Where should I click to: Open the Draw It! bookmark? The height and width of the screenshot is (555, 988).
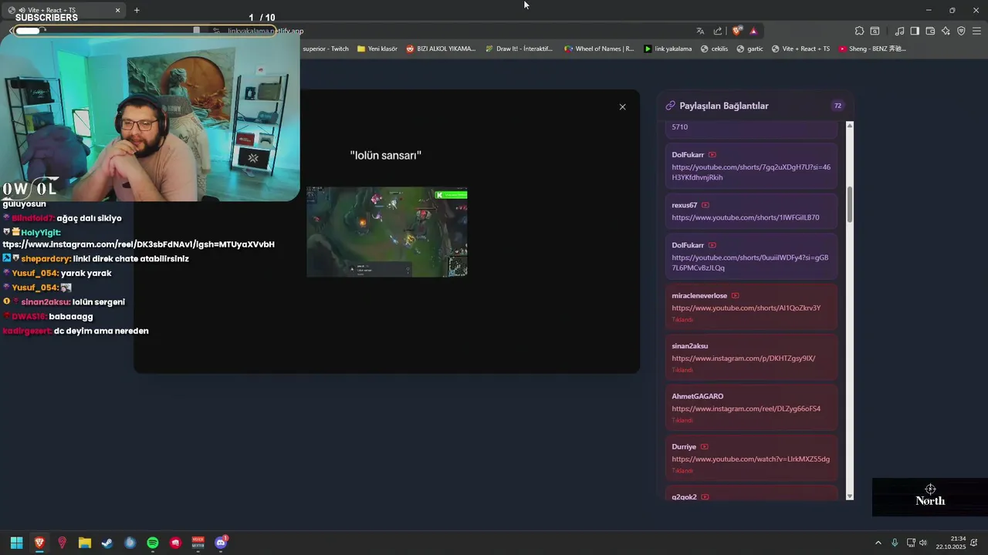pyautogui.click(x=519, y=49)
